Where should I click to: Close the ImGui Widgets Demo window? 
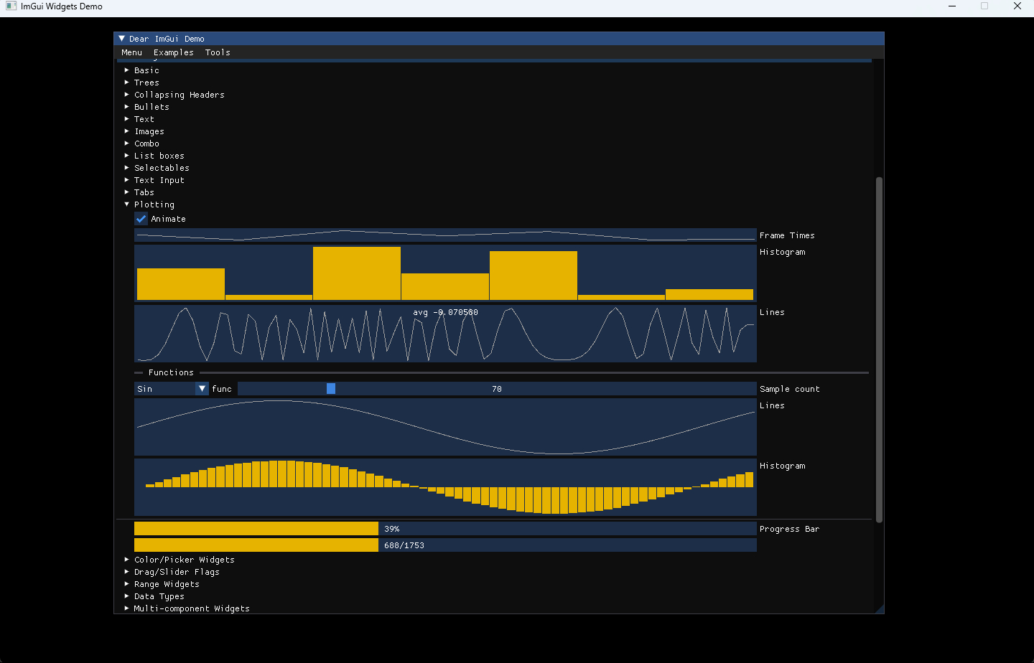point(1017,6)
